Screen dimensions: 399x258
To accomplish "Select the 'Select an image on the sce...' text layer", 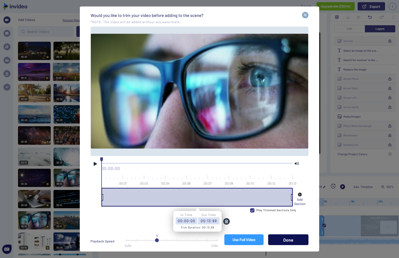I will pyautogui.click(x=365, y=51).
